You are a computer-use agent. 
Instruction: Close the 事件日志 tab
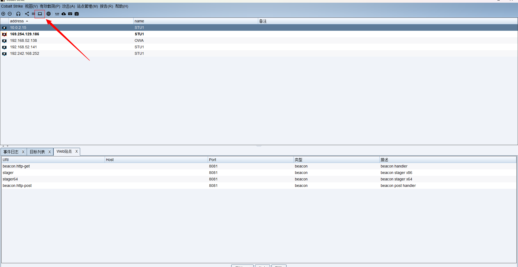[23, 152]
